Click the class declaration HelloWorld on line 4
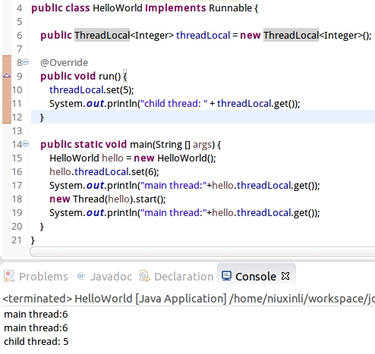The width and height of the screenshot is (375, 354). coord(118,8)
